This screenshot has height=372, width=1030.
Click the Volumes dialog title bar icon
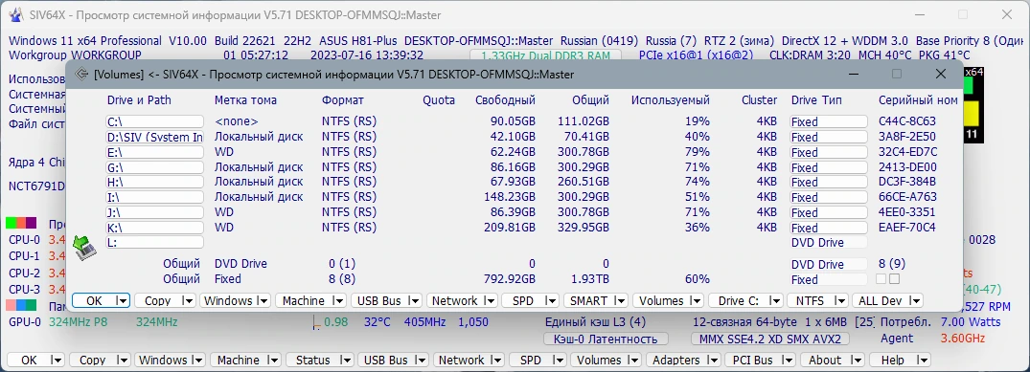tap(81, 75)
